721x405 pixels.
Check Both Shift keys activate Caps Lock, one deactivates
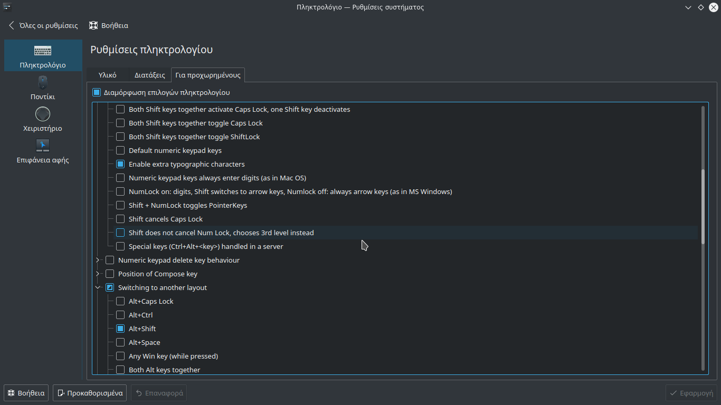click(x=120, y=109)
